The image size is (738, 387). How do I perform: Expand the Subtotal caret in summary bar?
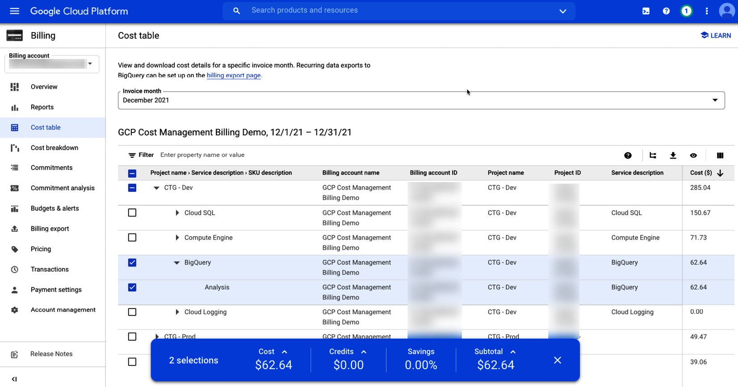point(513,352)
